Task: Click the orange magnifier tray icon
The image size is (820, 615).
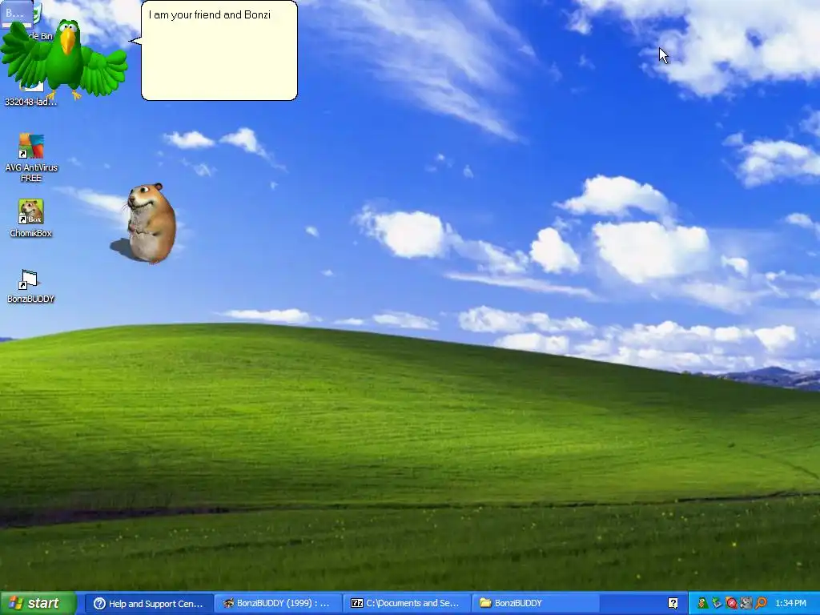Action: coord(761,604)
